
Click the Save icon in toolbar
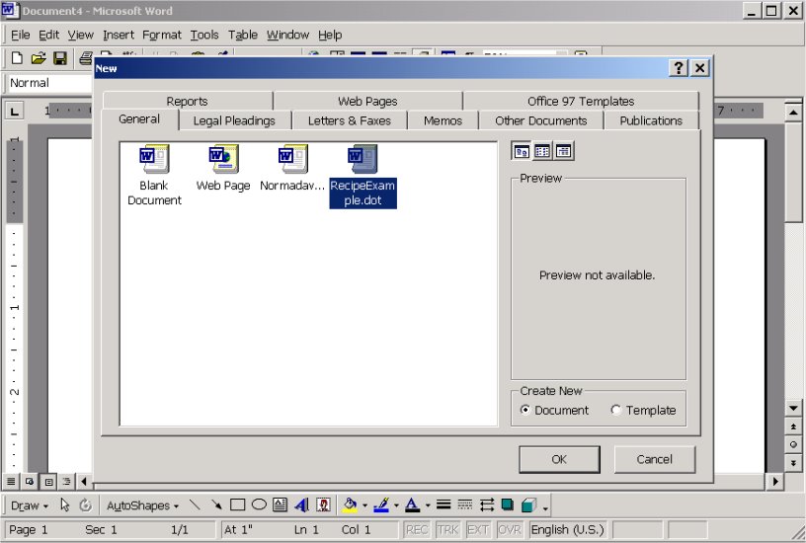pyautogui.click(x=59, y=59)
